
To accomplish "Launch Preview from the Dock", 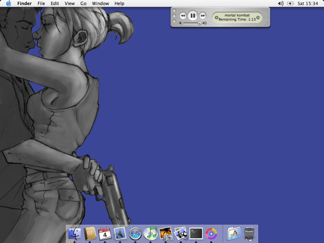I will pos(181,234).
